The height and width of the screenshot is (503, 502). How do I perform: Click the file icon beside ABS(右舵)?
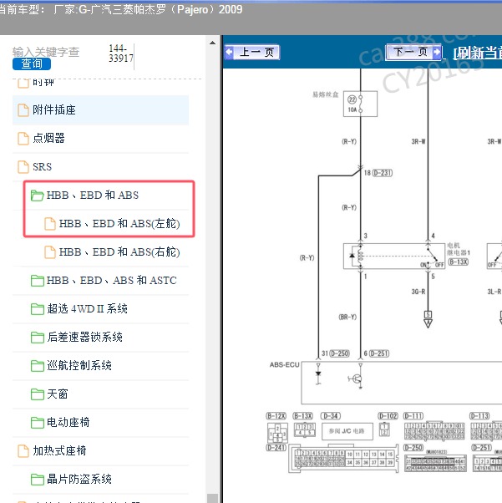pos(50,252)
